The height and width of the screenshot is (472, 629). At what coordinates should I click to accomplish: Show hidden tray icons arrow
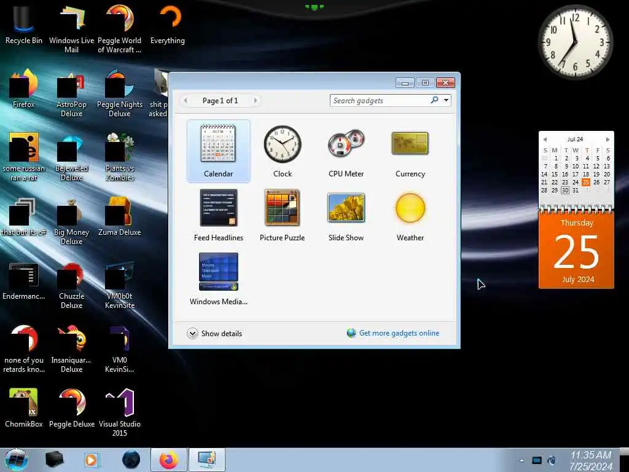coord(522,460)
